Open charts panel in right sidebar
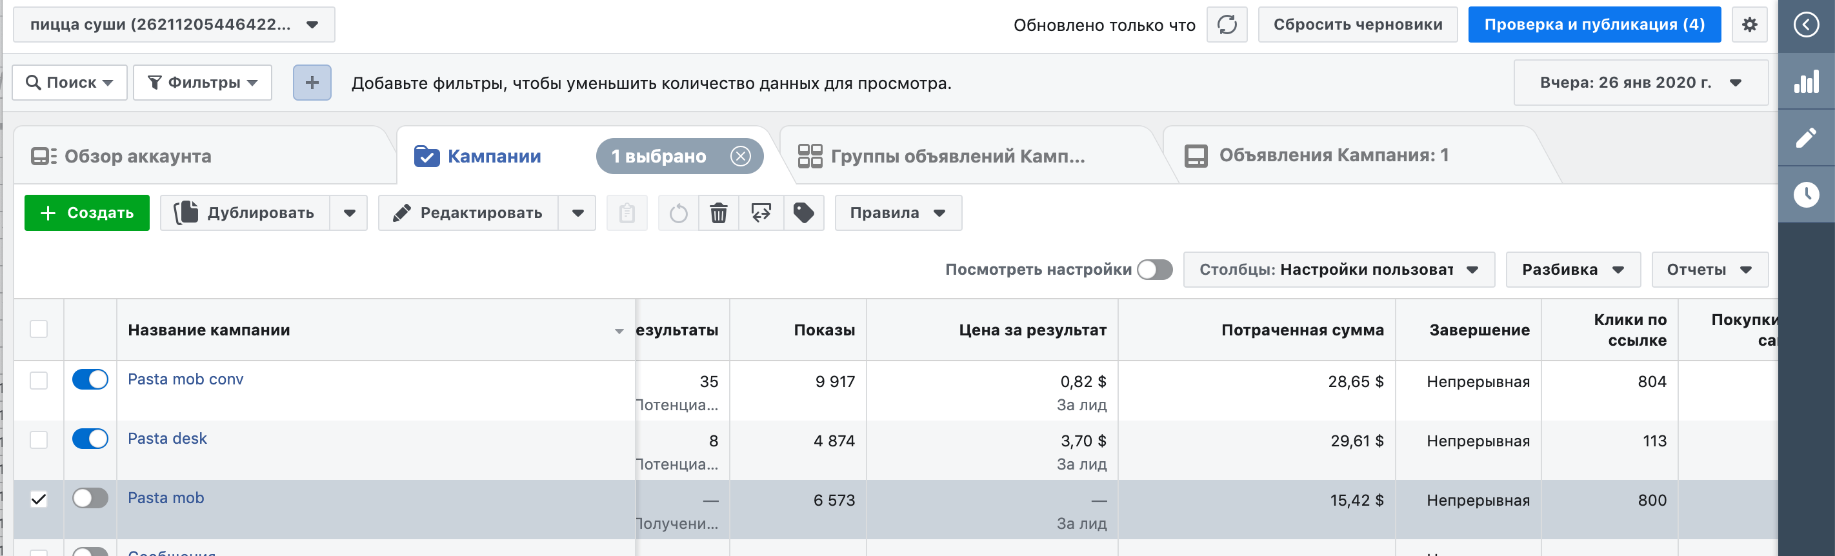Image resolution: width=1835 pixels, height=556 pixels. [1806, 81]
